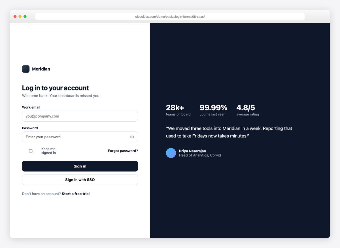This screenshot has height=248, width=340.
Task: Click the Work email label
Action: [x=31, y=107]
